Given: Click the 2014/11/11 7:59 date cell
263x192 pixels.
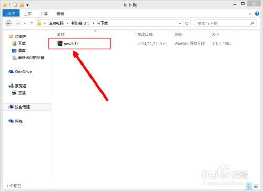Looking at the screenshot, I should pyautogui.click(x=152, y=44).
